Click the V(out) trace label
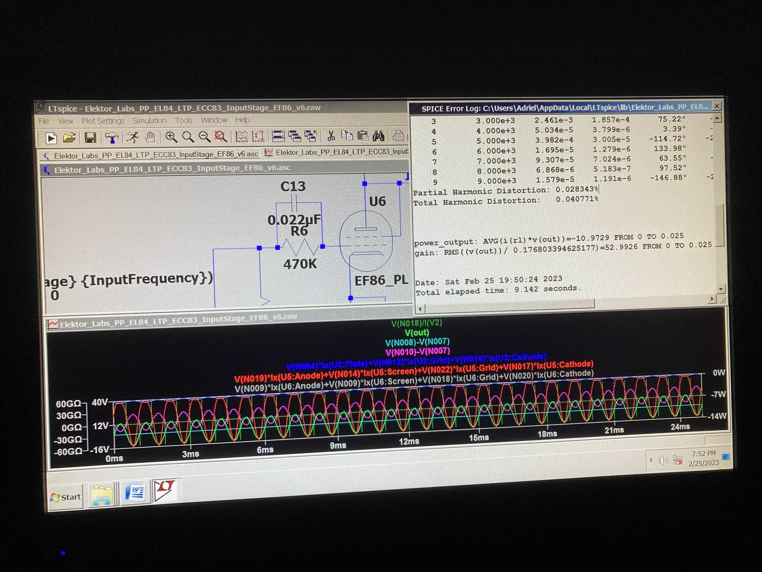The height and width of the screenshot is (572, 762). click(x=417, y=333)
